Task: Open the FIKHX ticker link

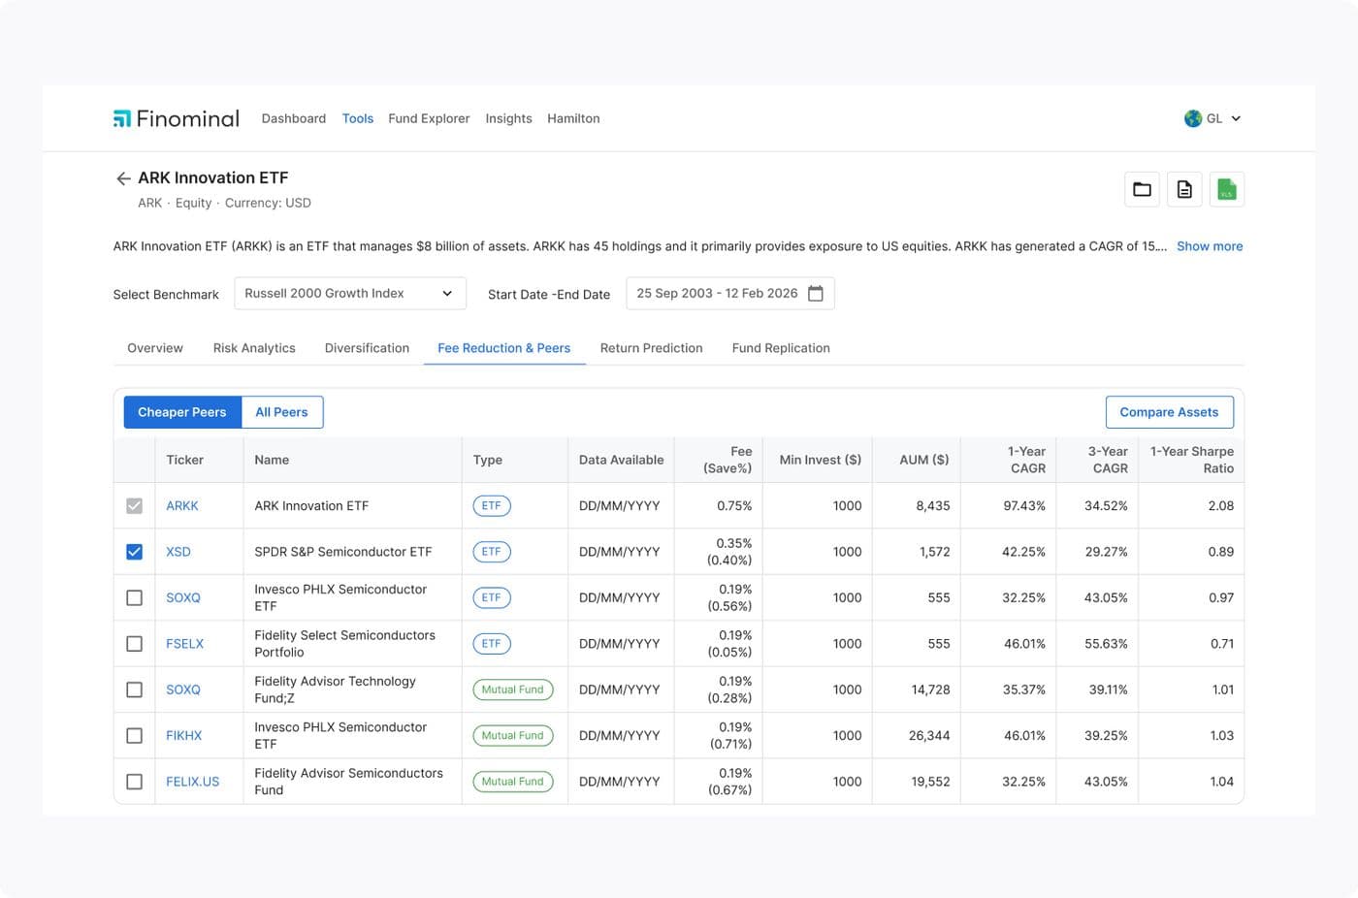Action: tap(184, 736)
